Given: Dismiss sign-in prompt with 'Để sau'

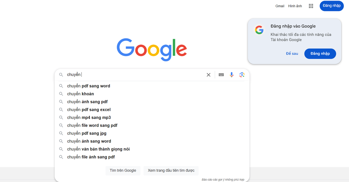Looking at the screenshot, I should tap(292, 53).
